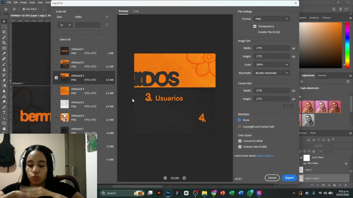Screen dimensions: 353x198
Task: Open the Adjustments panel menu
Action: (351, 76)
